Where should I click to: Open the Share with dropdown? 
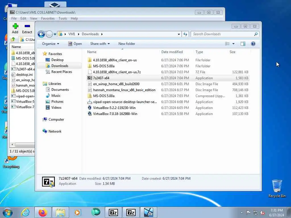[x=100, y=44]
